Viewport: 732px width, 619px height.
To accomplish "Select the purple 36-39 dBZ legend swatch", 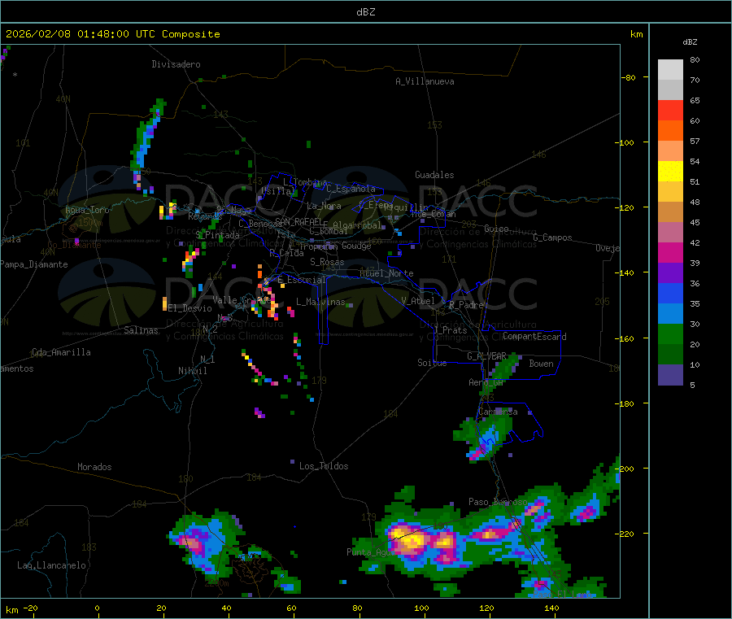I will pos(670,273).
